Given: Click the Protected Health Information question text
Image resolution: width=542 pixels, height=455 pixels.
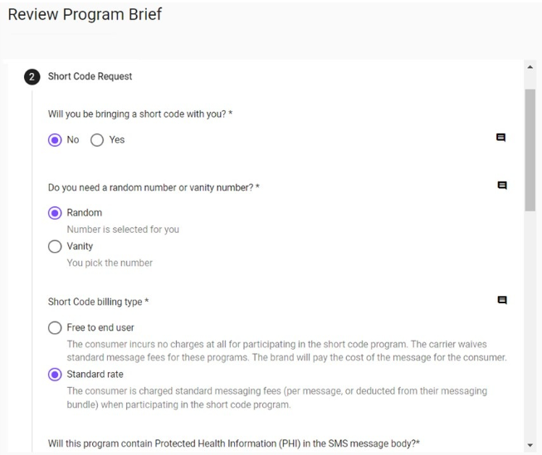Looking at the screenshot, I should click(x=233, y=443).
